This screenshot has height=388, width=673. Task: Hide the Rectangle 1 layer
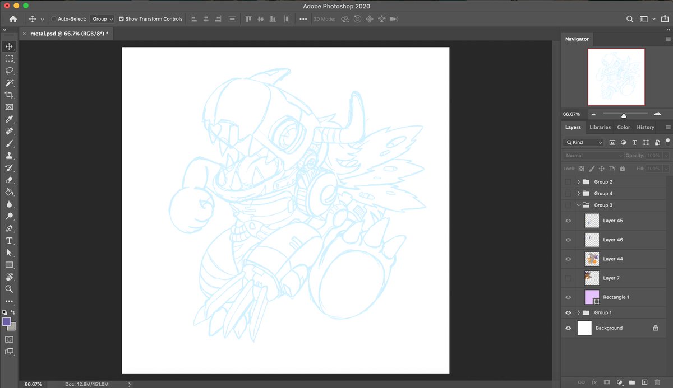[x=568, y=297]
